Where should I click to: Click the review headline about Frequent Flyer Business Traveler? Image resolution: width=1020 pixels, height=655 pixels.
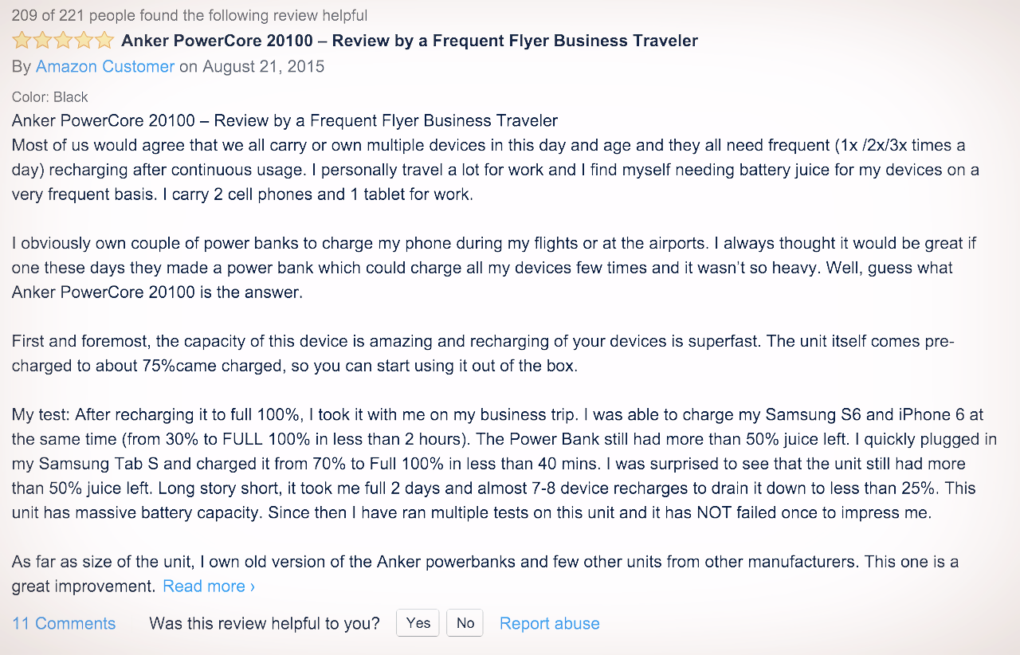(x=408, y=40)
